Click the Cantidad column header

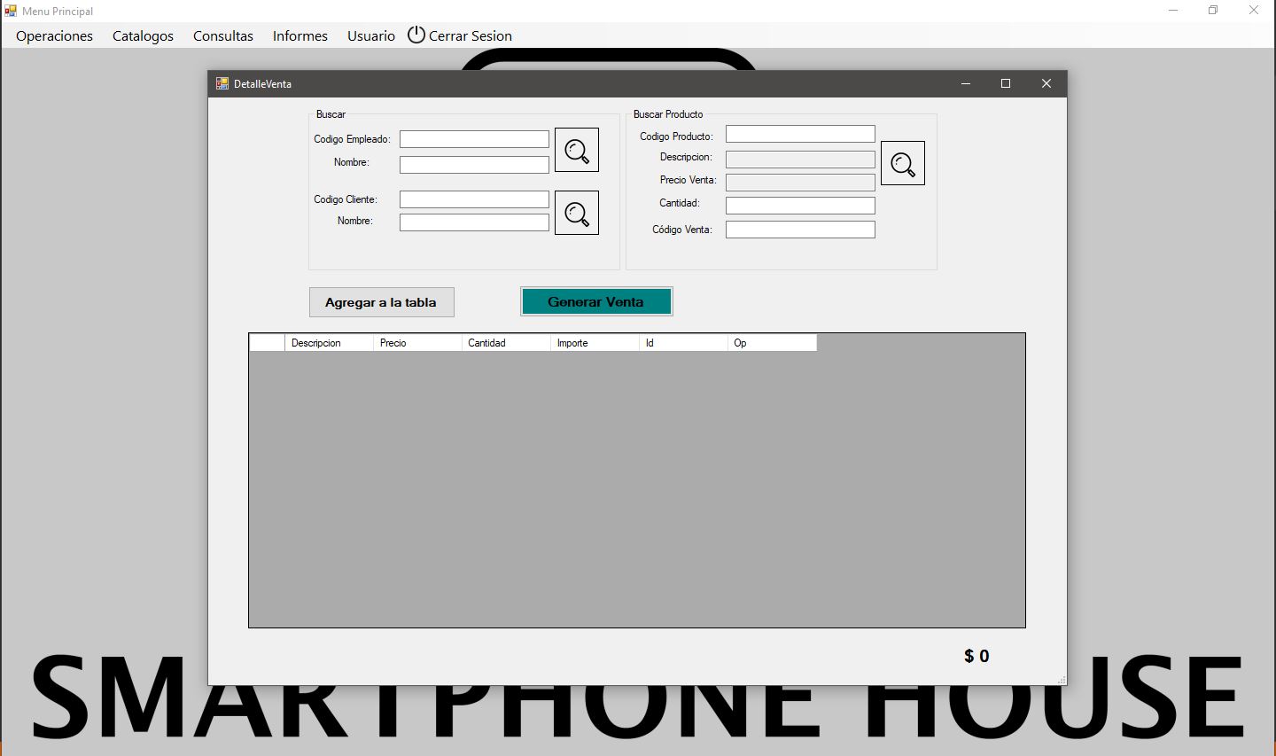(x=506, y=343)
